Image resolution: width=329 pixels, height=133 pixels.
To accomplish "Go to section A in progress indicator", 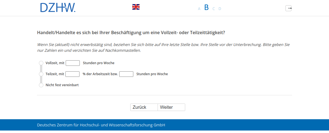I will (199, 9).
